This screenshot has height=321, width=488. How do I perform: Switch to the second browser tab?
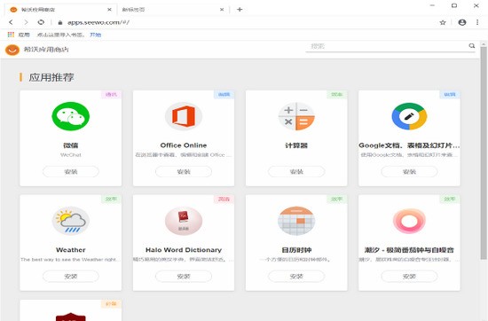click(x=173, y=10)
